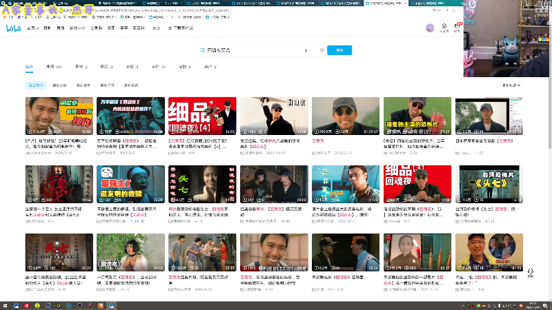
Task: Sort by 最多点击
Action: coord(59,85)
